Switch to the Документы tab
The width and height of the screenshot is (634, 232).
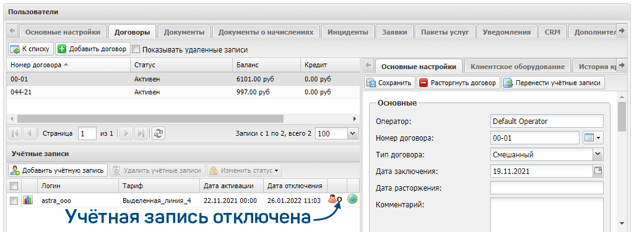pyautogui.click(x=185, y=32)
